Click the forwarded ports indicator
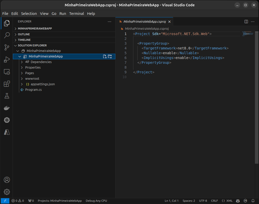Screen dimensions: 259x204 [x=31, y=201]
